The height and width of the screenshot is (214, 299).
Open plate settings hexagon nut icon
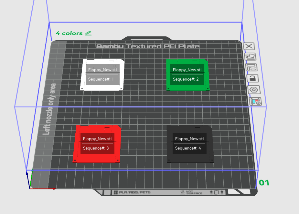[x=254, y=90]
